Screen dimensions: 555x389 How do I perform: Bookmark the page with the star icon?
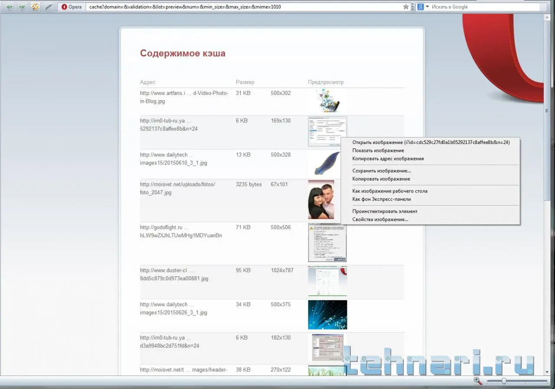pos(406,7)
